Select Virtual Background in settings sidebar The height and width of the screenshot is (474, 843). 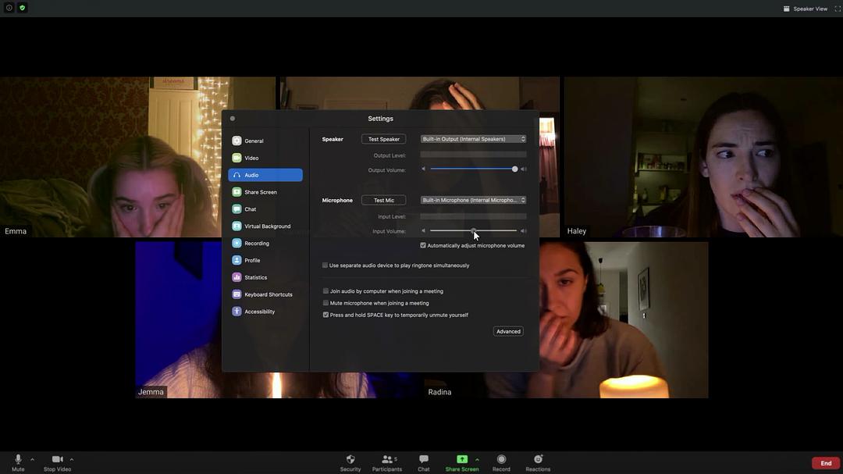[266, 226]
